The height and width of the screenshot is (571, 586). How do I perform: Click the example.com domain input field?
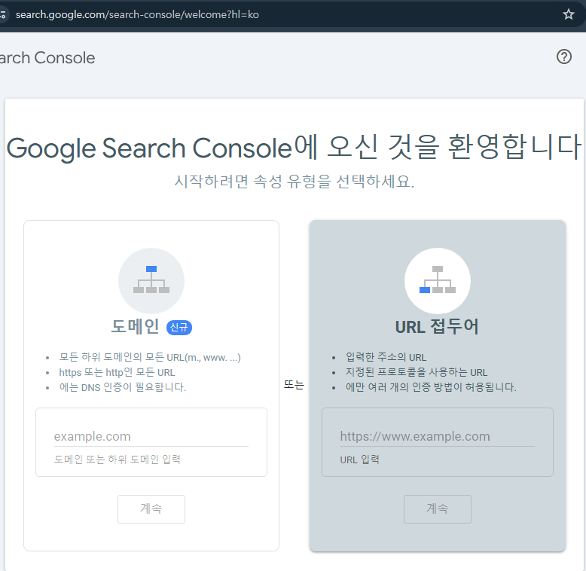pos(151,436)
